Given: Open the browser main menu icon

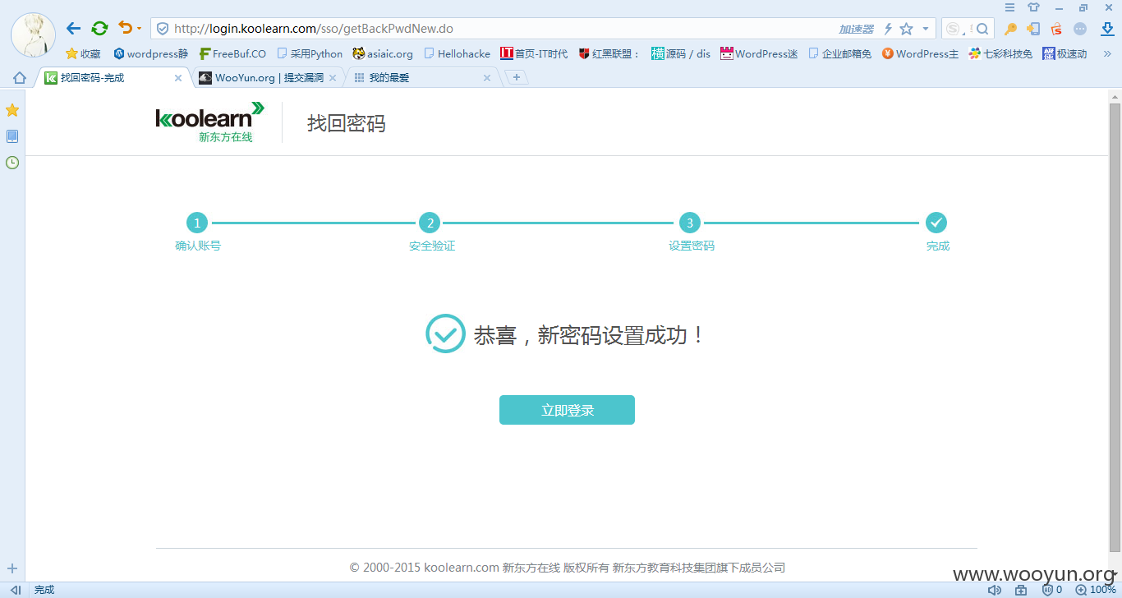Looking at the screenshot, I should point(1010,7).
